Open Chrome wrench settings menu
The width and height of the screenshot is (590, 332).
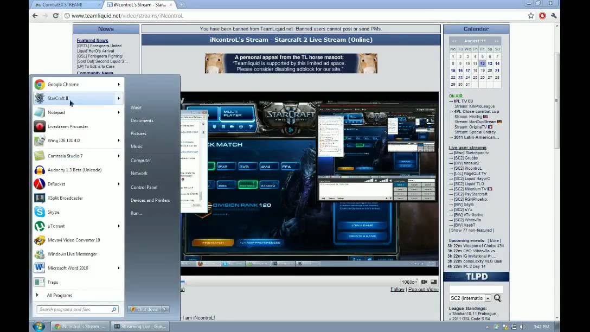(554, 16)
